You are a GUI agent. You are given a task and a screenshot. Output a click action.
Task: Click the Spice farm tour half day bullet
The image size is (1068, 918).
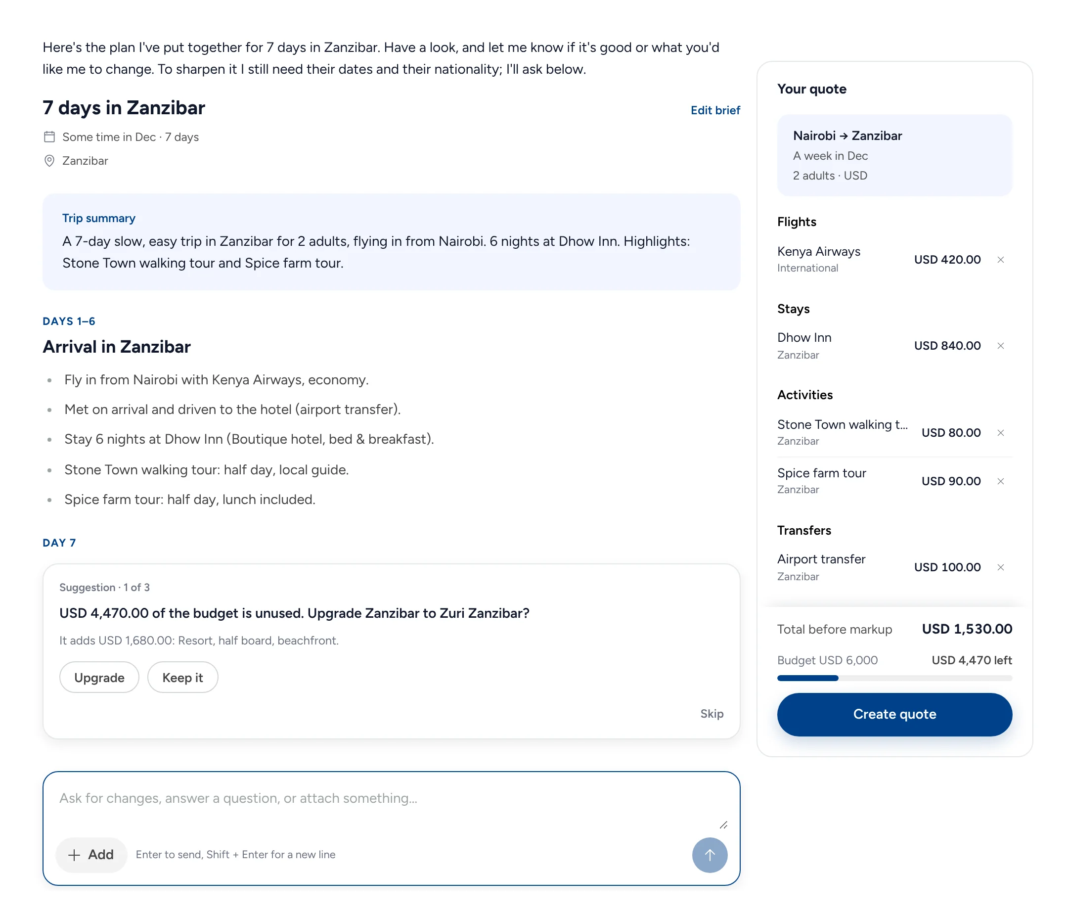tap(190, 499)
